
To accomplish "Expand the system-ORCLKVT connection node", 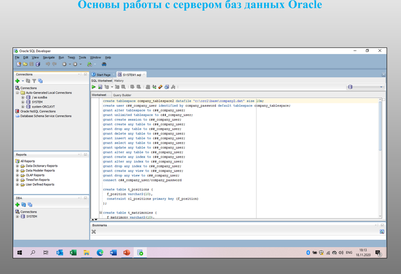I will pyautogui.click(x=23, y=107).
